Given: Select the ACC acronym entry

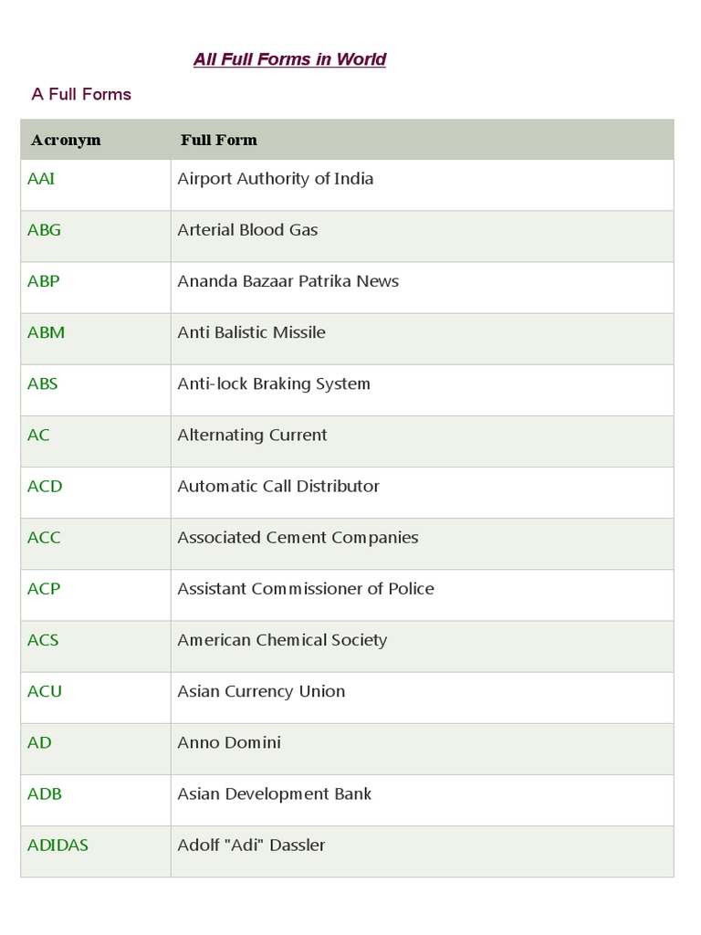Looking at the screenshot, I should 44,537.
